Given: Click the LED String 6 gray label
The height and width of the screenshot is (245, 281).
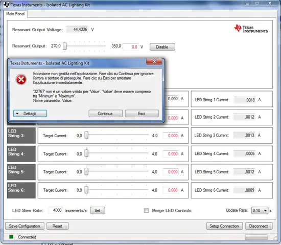Looking at the screenshot, I should point(21,190).
